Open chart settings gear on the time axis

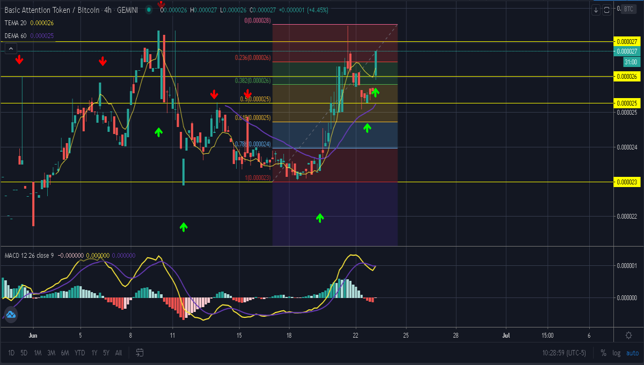tap(628, 335)
